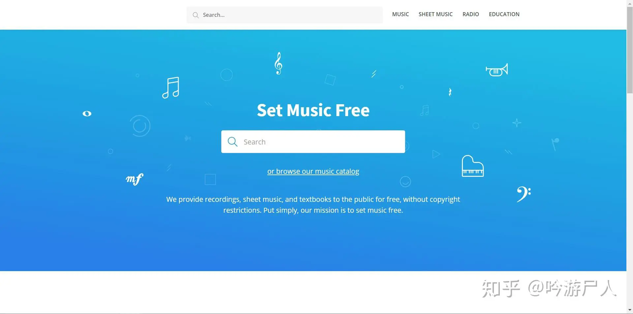Click the trumpet icon
The width and height of the screenshot is (633, 314).
(497, 70)
